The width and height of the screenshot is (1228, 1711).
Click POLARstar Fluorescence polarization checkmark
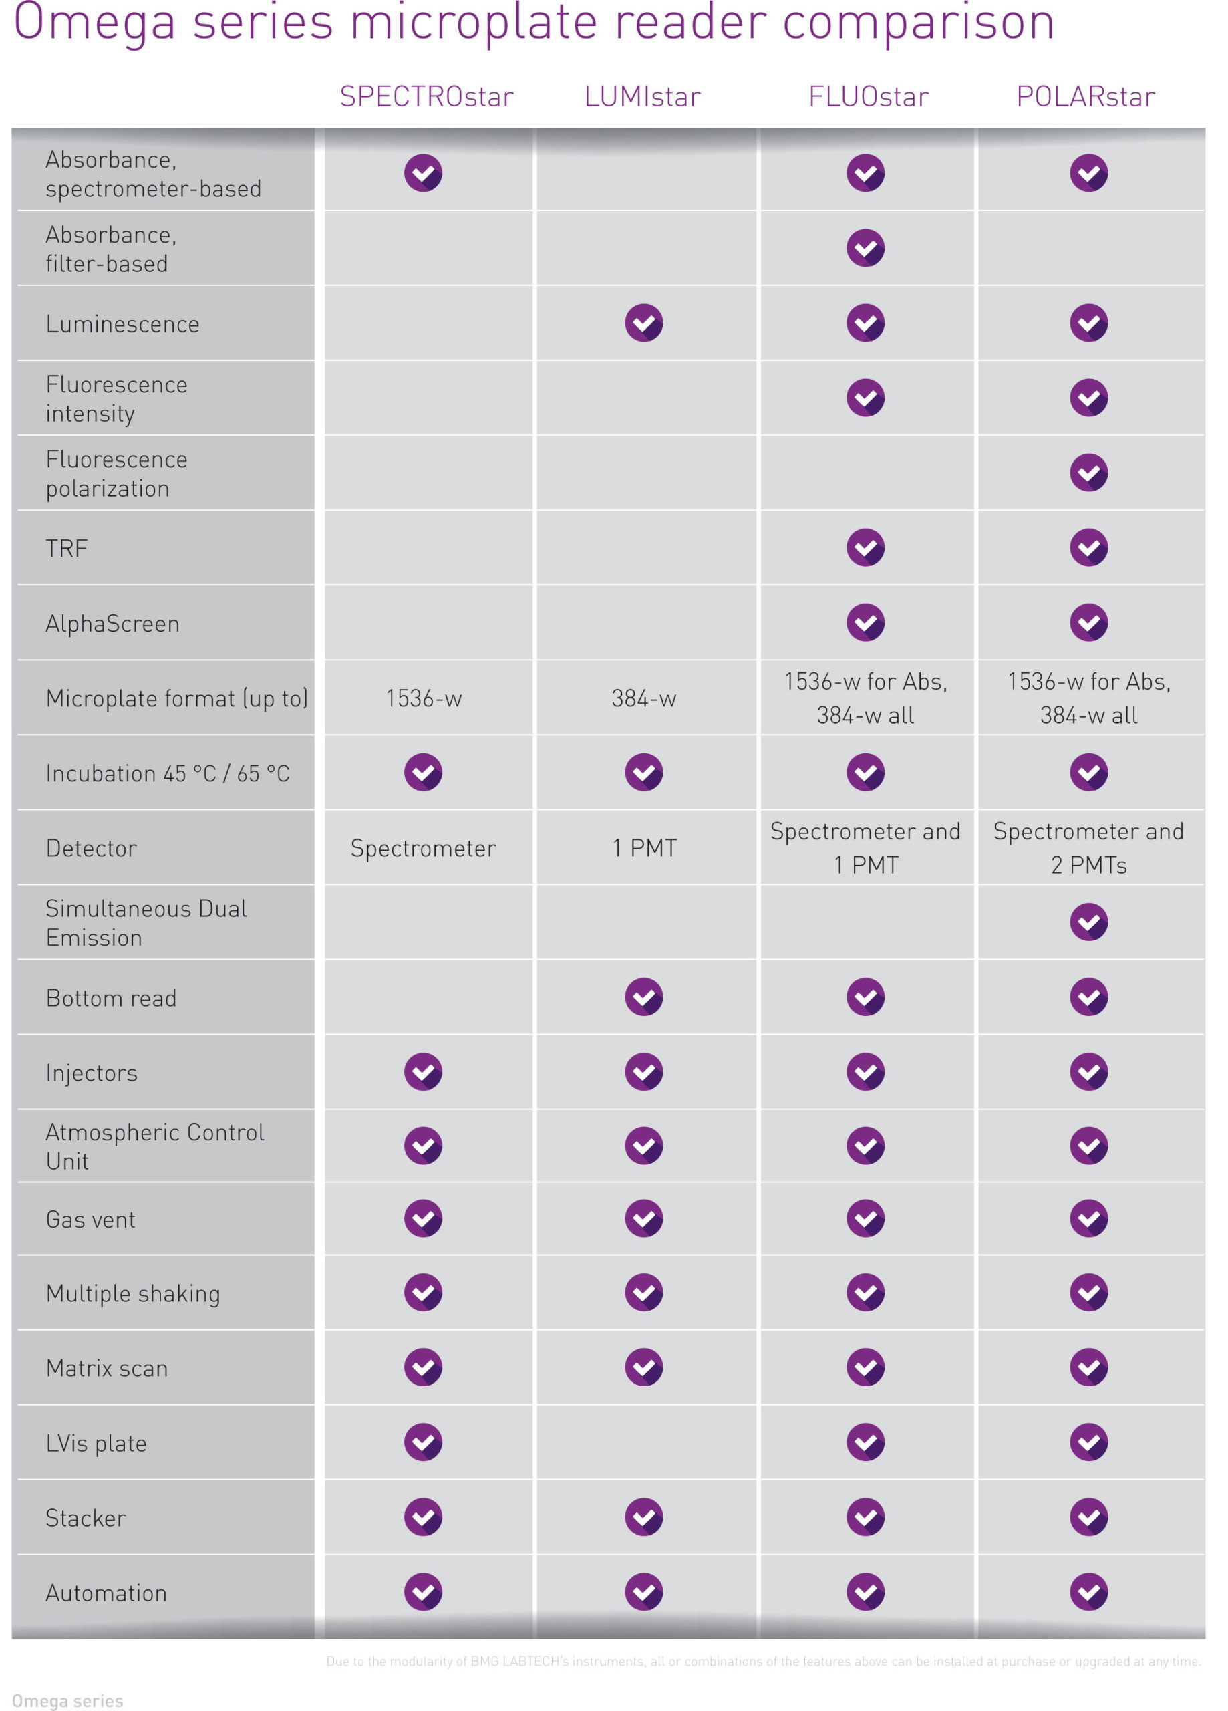pos(1088,473)
